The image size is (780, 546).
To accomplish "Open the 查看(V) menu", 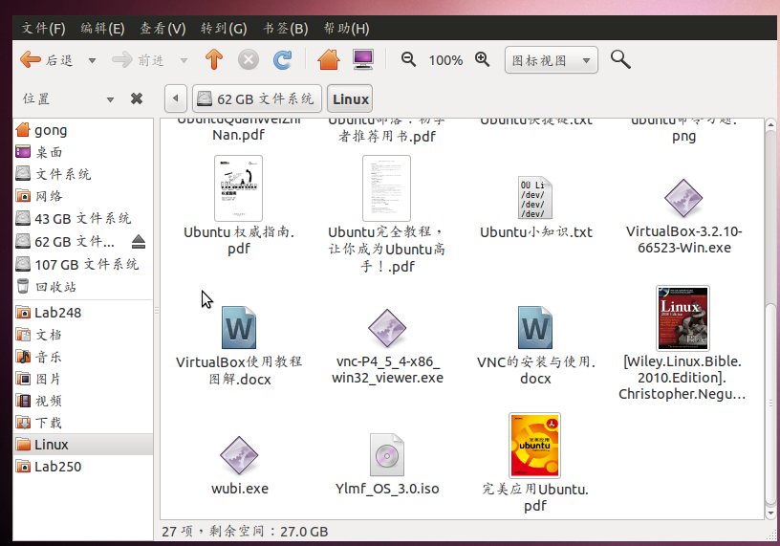I will pyautogui.click(x=162, y=29).
